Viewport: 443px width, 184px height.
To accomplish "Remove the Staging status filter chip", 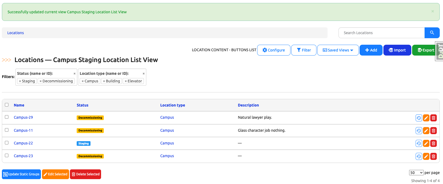I will [20, 81].
